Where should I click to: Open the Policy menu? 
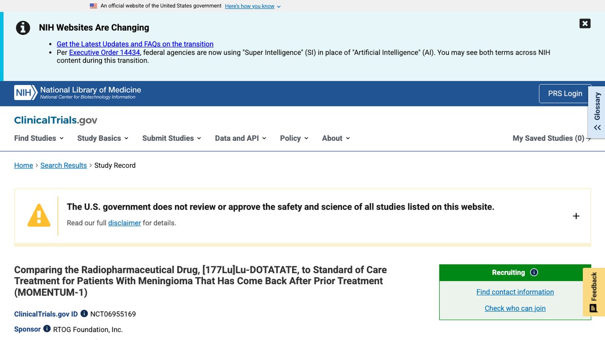coord(294,138)
